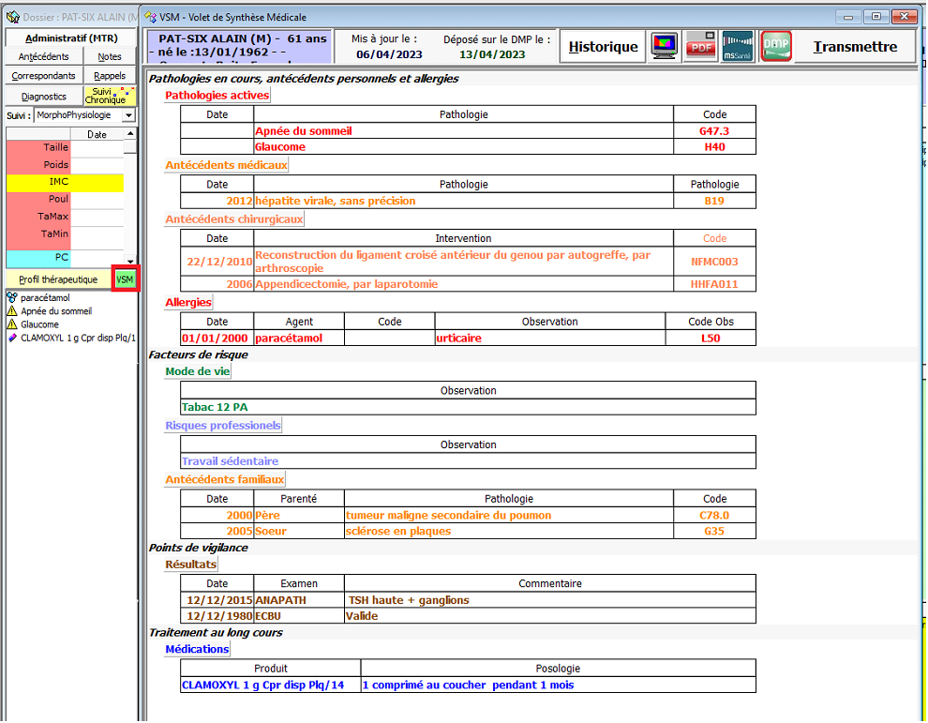Click Antécédents chirurgicaux section label
The width and height of the screenshot is (928, 723).
point(233,219)
